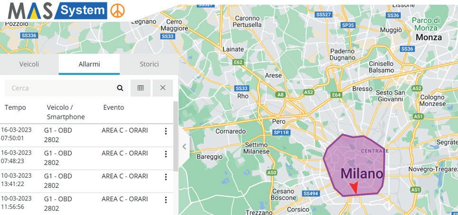The width and height of the screenshot is (458, 215).
Task: Click the Cornaredo town label
Action: tap(230, 131)
